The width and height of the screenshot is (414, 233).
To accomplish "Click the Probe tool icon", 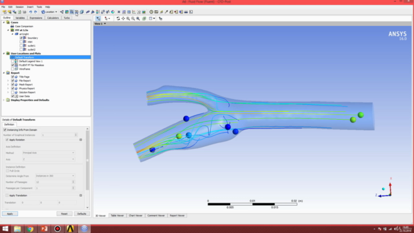I will 166,12.
